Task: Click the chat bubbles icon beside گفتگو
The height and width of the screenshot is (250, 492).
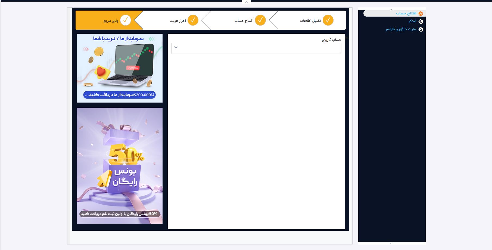Action: click(x=421, y=21)
